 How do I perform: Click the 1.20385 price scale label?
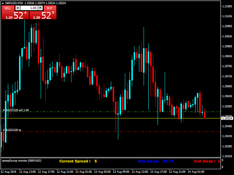click(x=227, y=146)
